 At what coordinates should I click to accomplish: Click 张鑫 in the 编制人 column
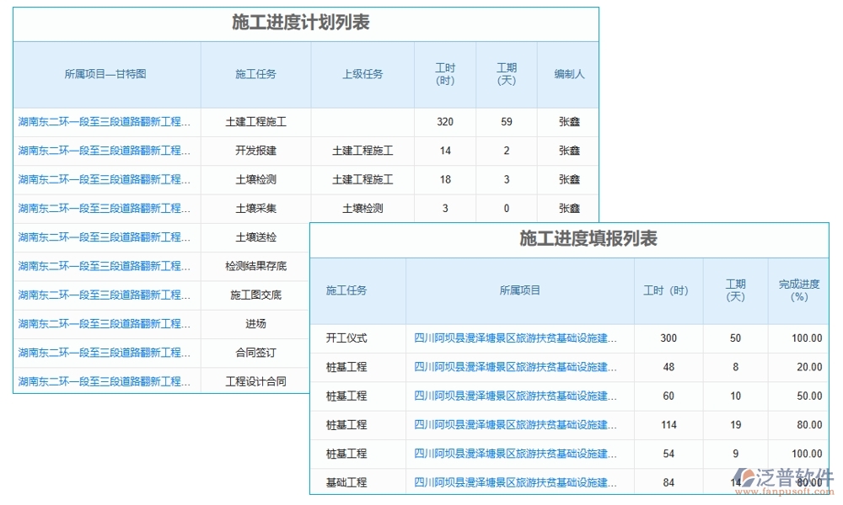click(569, 121)
